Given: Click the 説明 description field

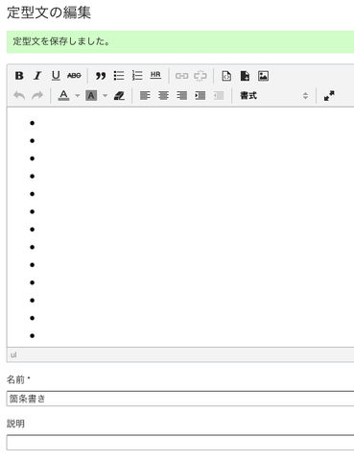Looking at the screenshot, I should (x=180, y=443).
